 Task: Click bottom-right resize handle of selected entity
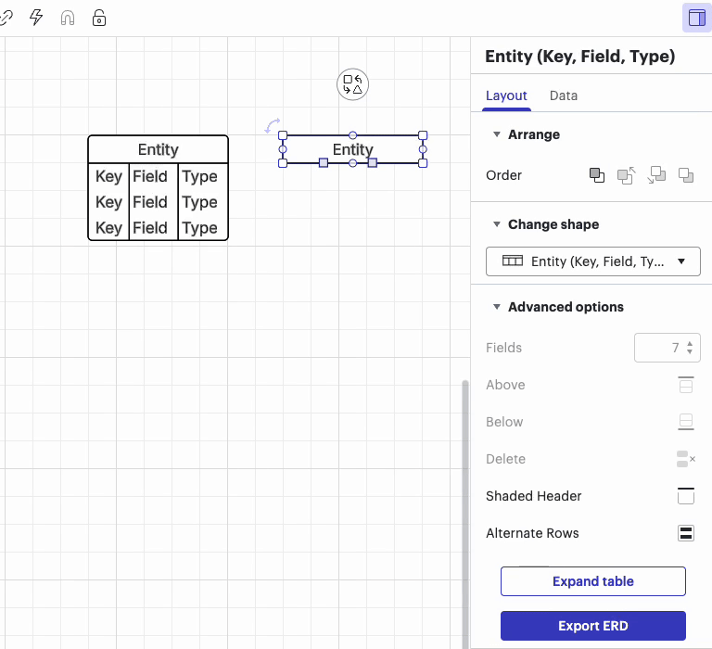[423, 163]
